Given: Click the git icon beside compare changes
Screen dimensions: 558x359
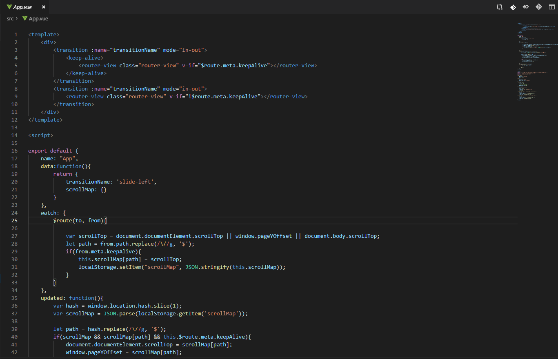Looking at the screenshot, I should (513, 7).
